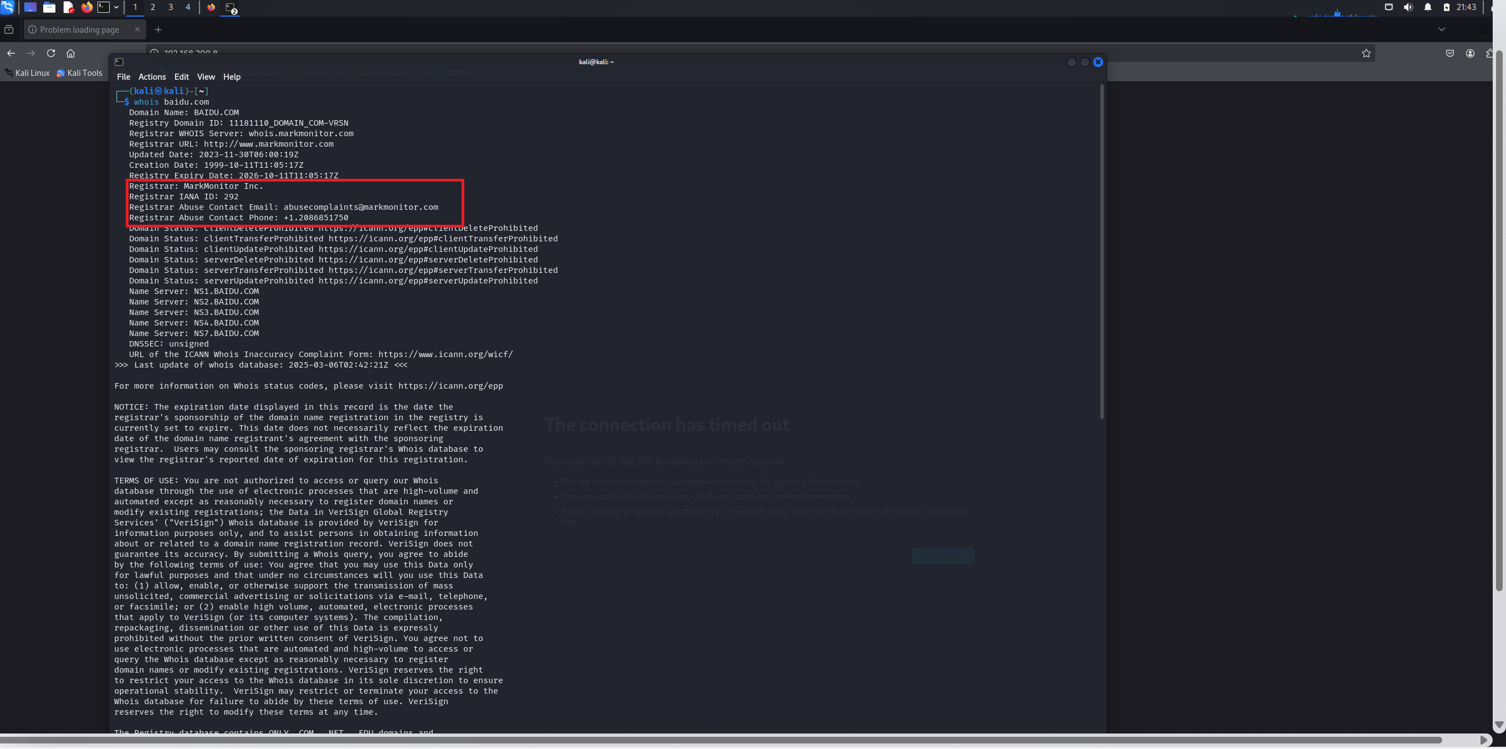Reload the page in Firefox
This screenshot has width=1506, height=749.
[51, 53]
